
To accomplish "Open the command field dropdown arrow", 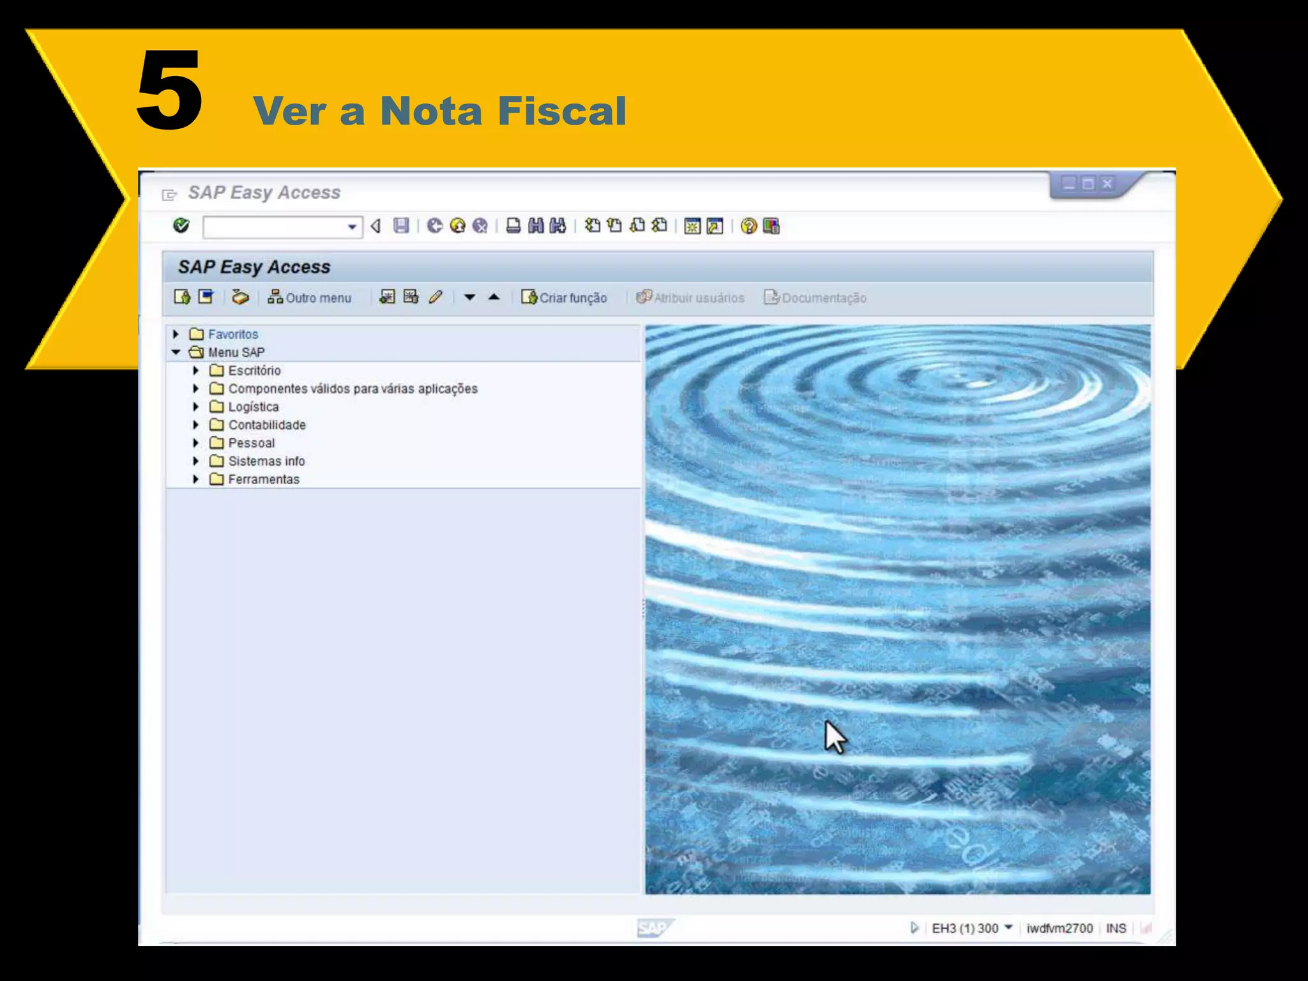I will pos(352,227).
